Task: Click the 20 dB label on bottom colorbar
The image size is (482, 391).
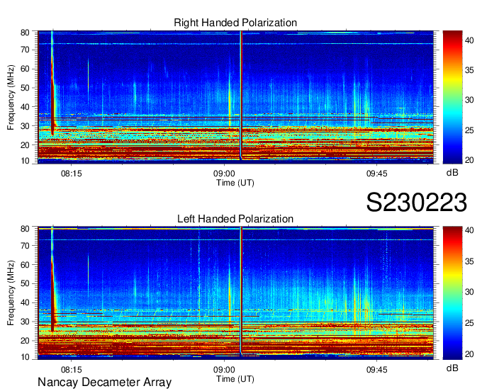Action: click(469, 354)
